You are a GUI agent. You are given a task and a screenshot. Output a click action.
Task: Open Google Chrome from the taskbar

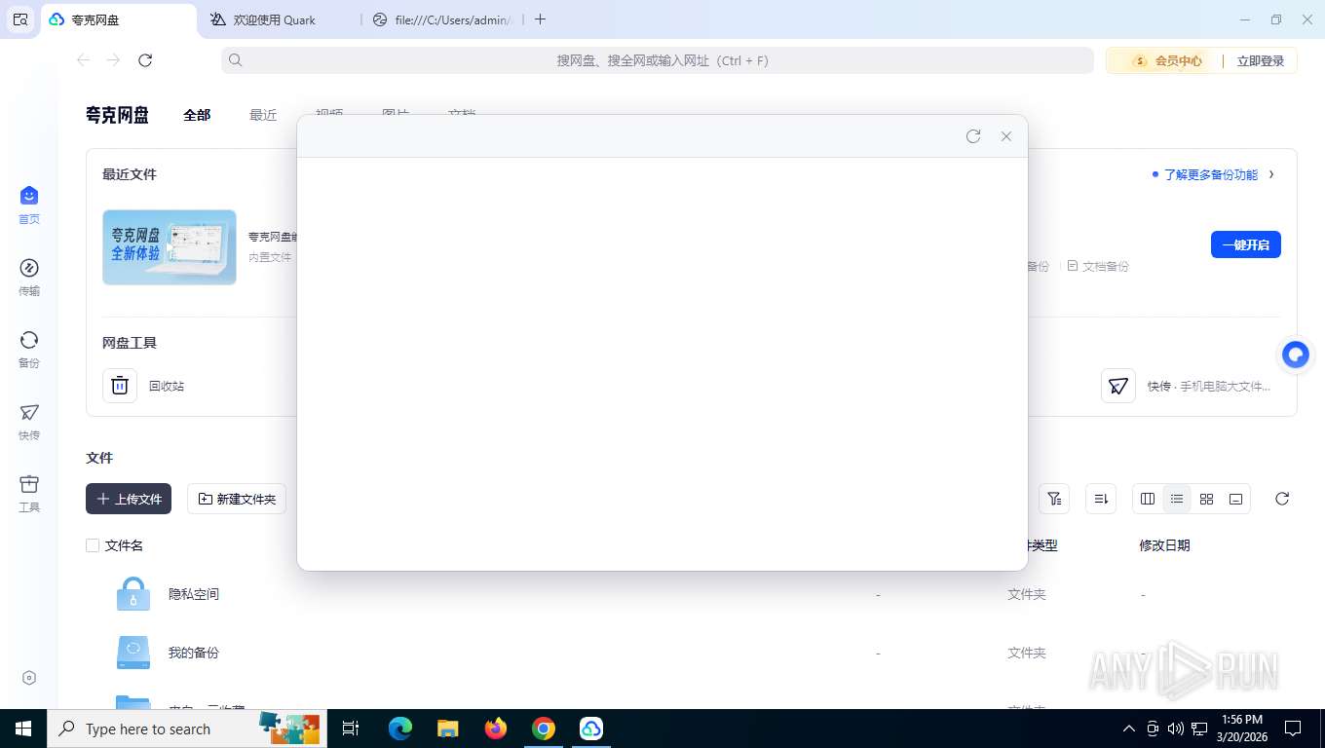coord(544,729)
